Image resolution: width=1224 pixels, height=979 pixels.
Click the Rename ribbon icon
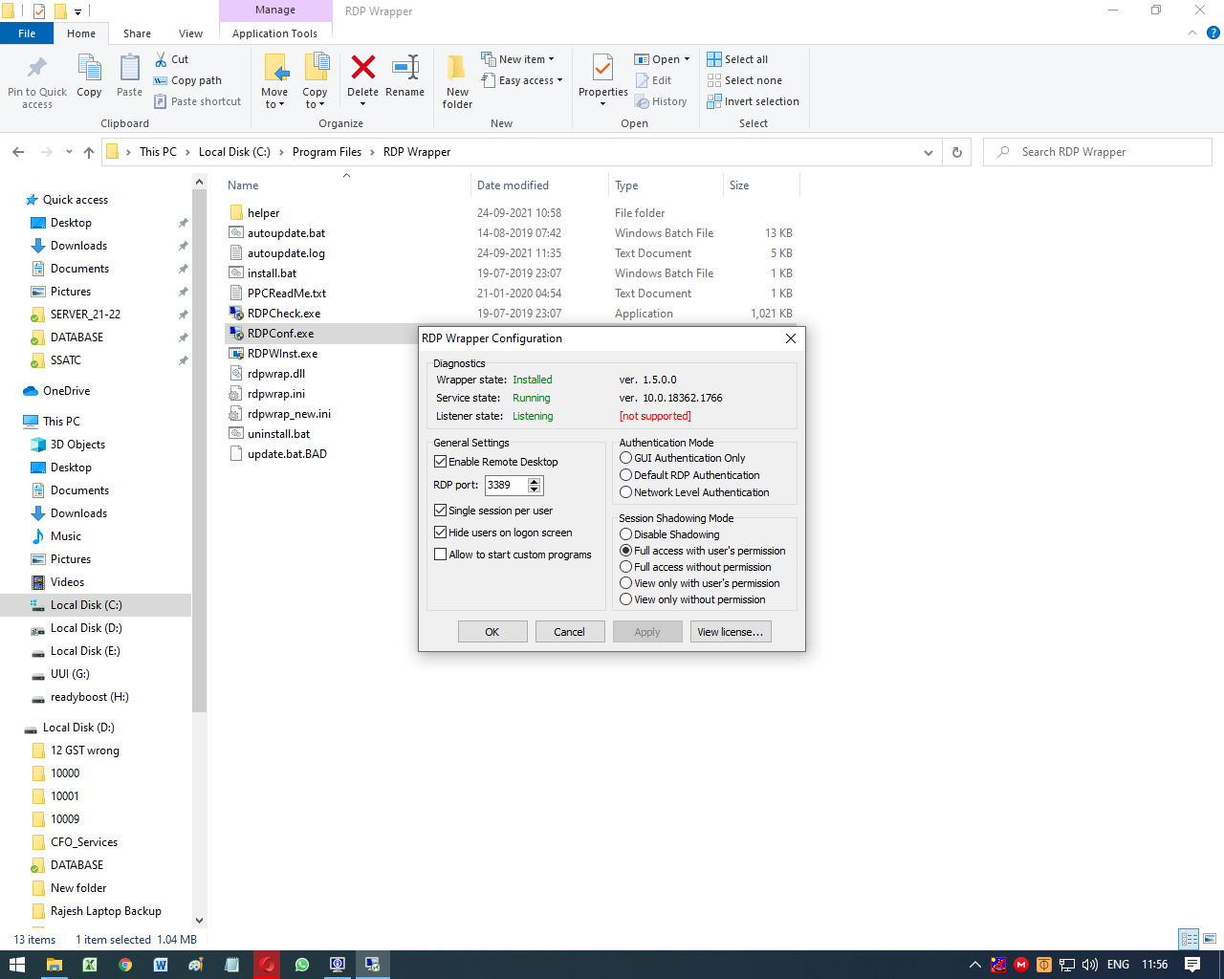coord(405,67)
